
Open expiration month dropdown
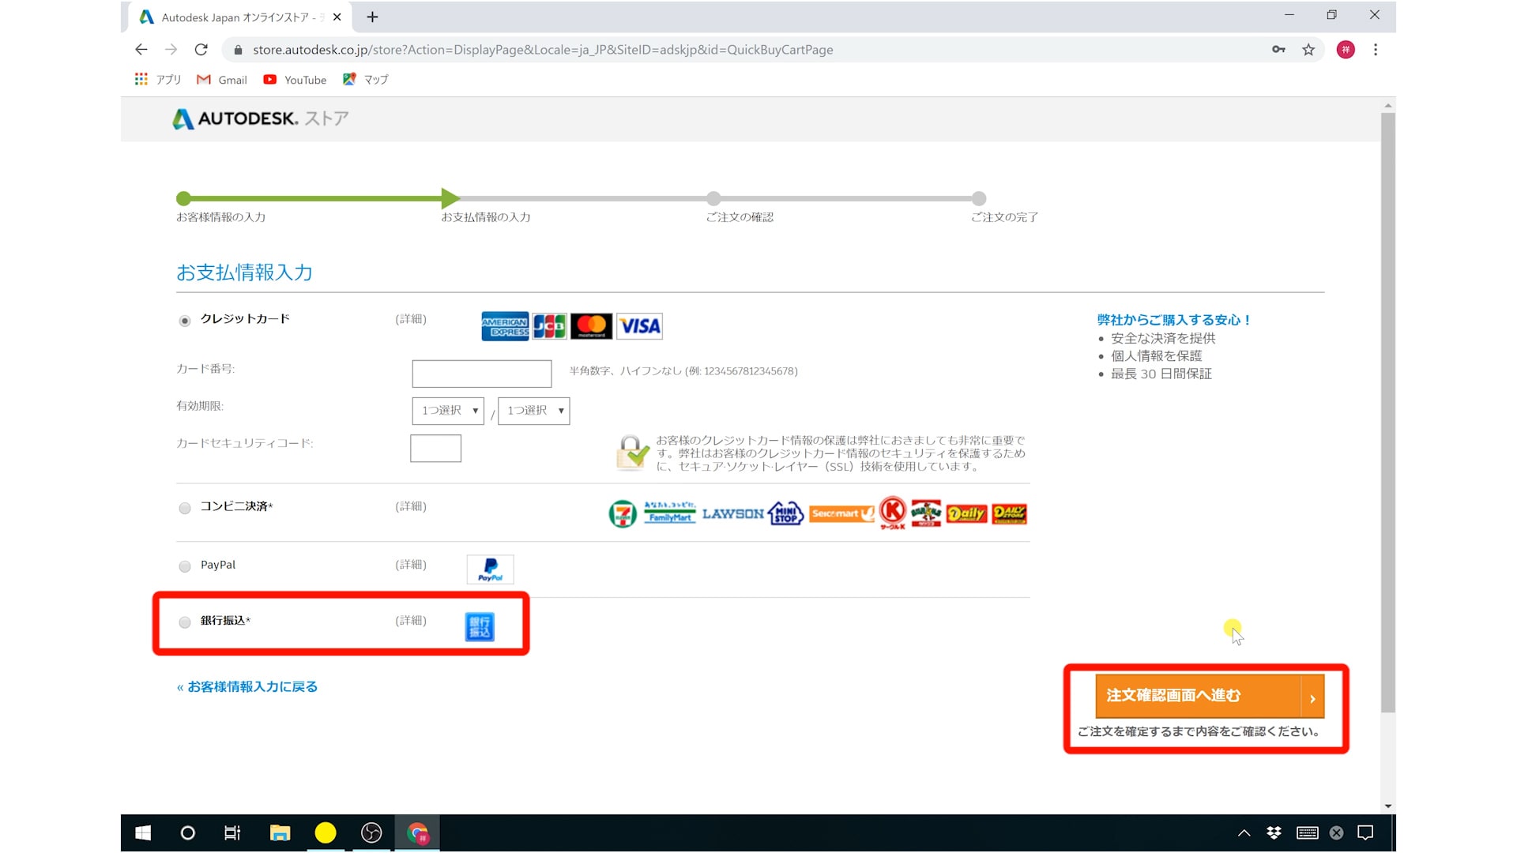[x=448, y=411]
